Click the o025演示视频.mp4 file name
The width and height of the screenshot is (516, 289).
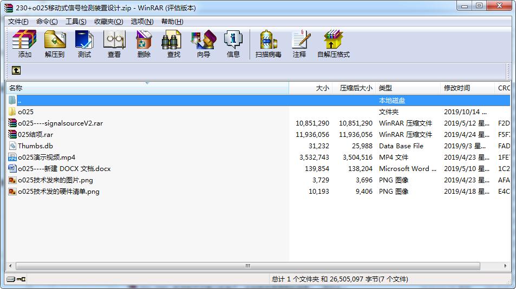point(47,157)
